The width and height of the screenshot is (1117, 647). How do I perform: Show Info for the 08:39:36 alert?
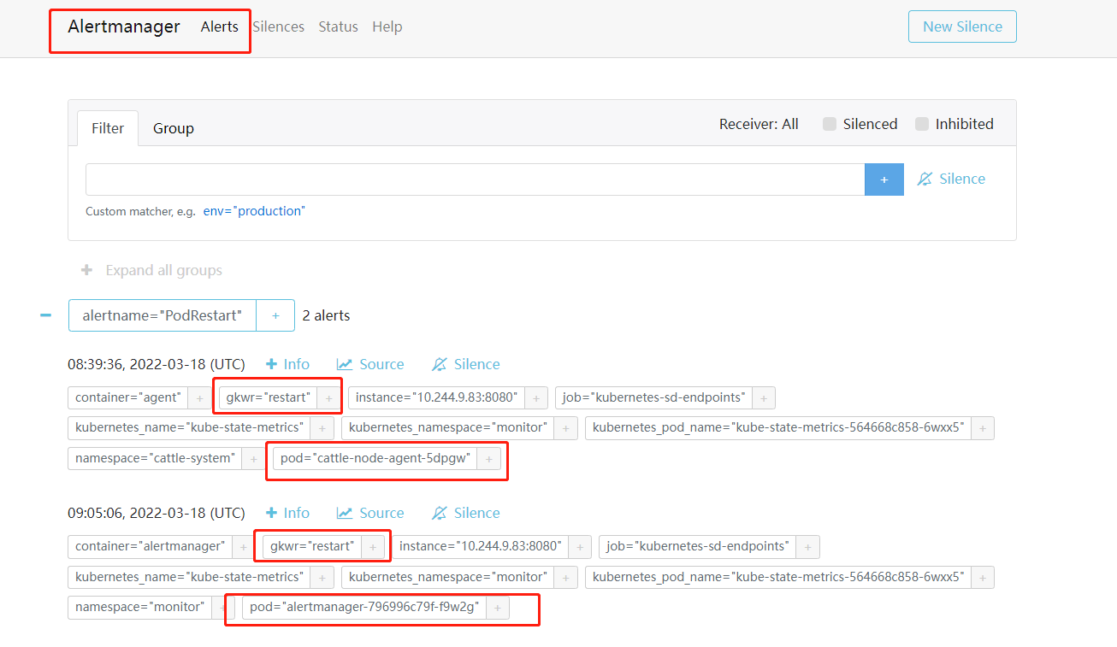pyautogui.click(x=288, y=364)
